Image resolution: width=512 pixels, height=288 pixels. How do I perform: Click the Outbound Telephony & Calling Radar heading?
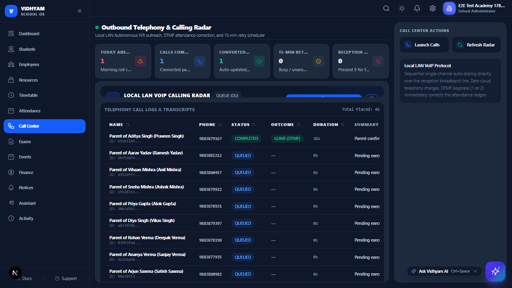point(156,28)
